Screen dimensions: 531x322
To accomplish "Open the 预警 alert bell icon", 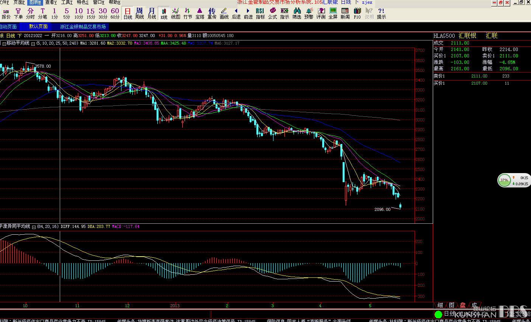I will (x=309, y=14).
